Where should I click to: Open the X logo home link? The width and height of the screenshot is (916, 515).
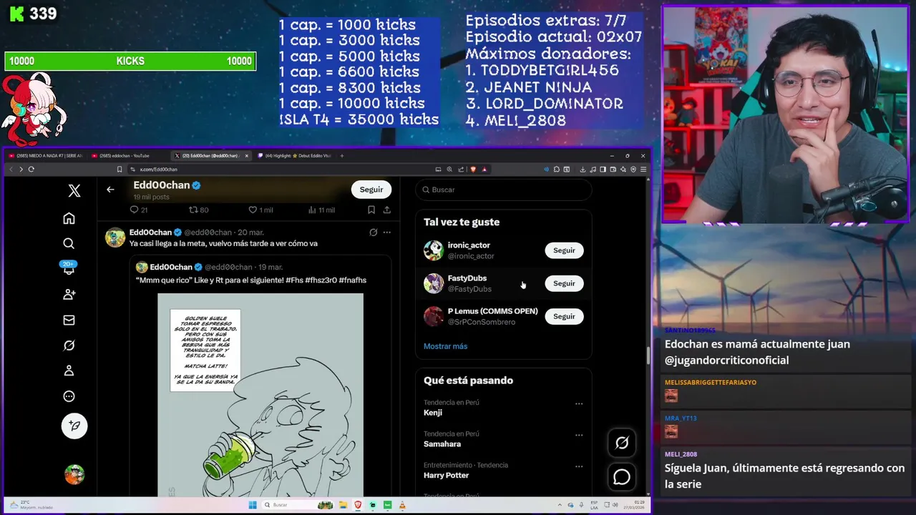pyautogui.click(x=74, y=191)
